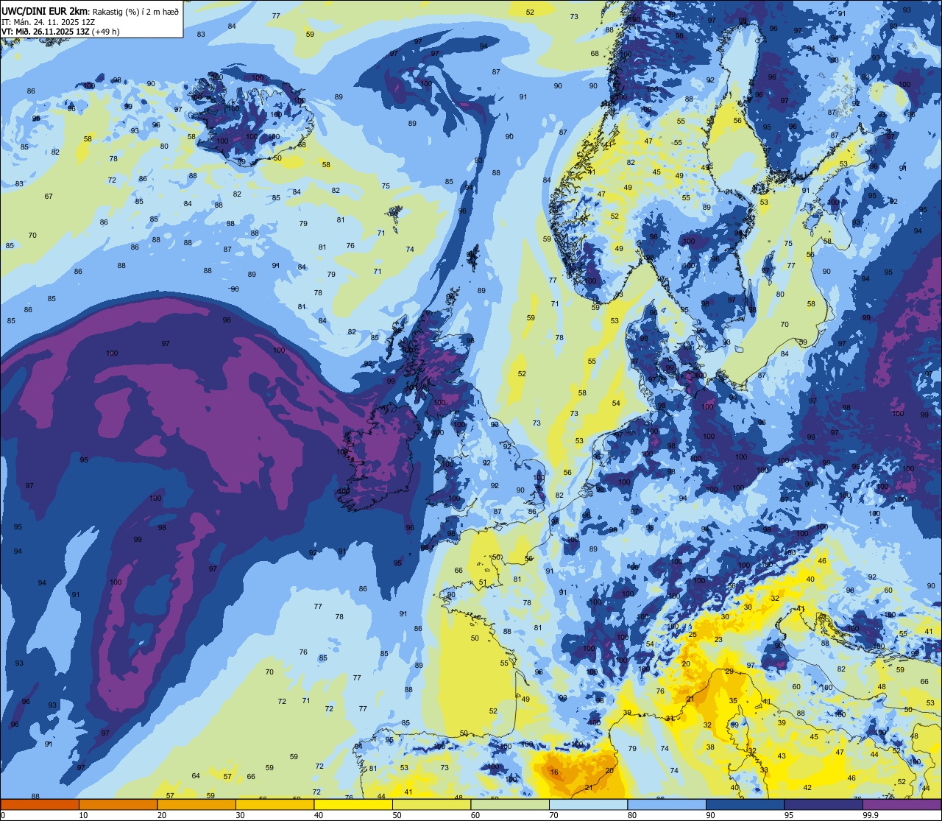This screenshot has height=821, width=942.
Task: Click the 95–99.9% navy legend swatch
Action: point(824,805)
